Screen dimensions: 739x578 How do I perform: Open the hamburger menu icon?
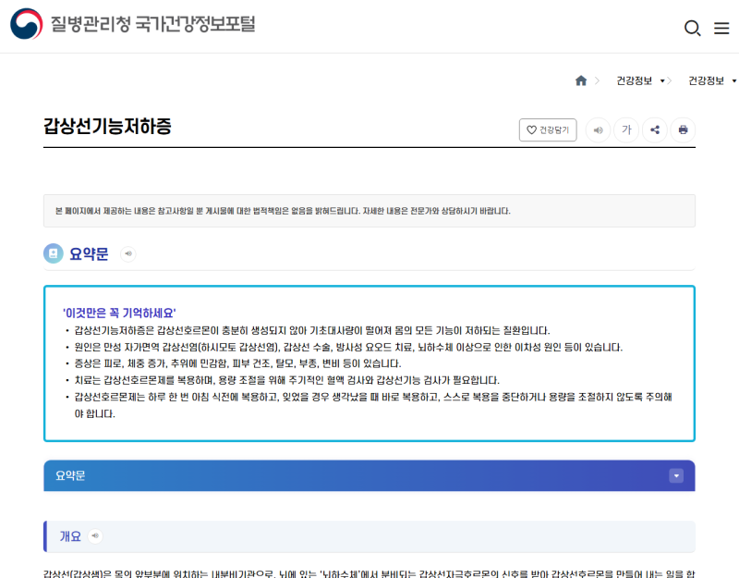[x=721, y=29]
